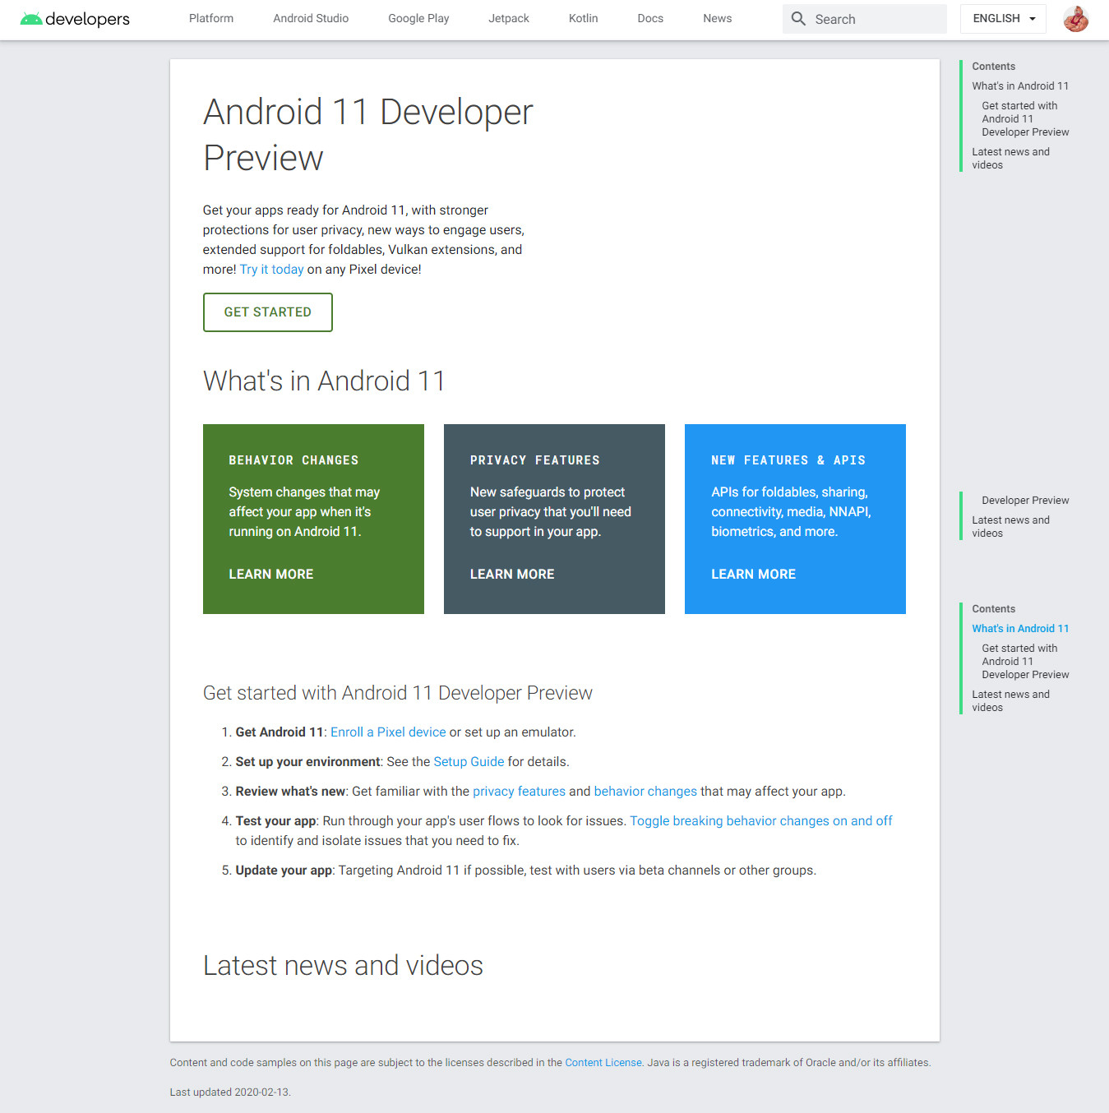Click the "Last updated 2020-02-13." text
Image resolution: width=1109 pixels, height=1113 pixels.
pyautogui.click(x=230, y=1092)
